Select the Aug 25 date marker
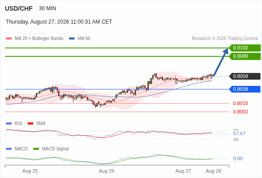Image resolution: width=262 pixels, height=178 pixels. point(30,171)
